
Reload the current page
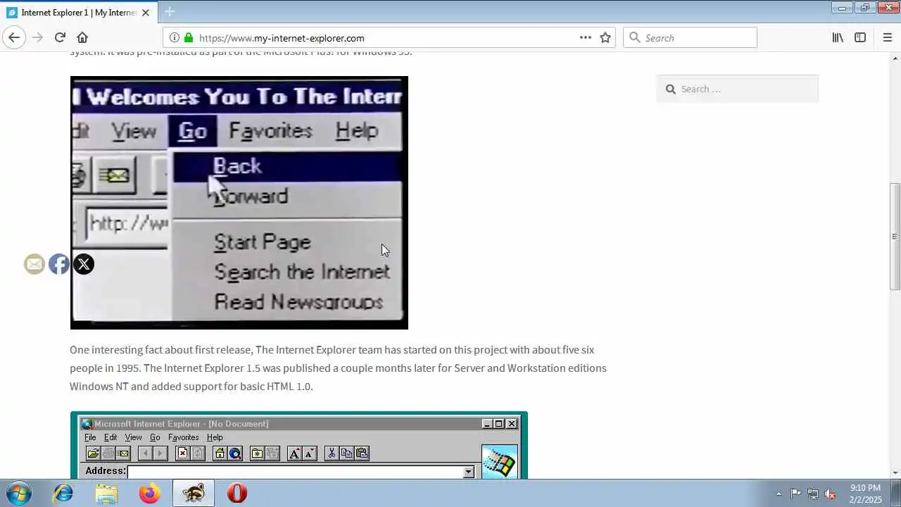60,38
